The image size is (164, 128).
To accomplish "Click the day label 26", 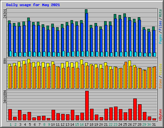I will pos(130,124).
